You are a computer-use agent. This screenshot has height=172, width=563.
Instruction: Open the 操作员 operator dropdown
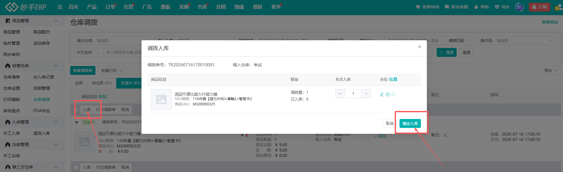click(516, 41)
